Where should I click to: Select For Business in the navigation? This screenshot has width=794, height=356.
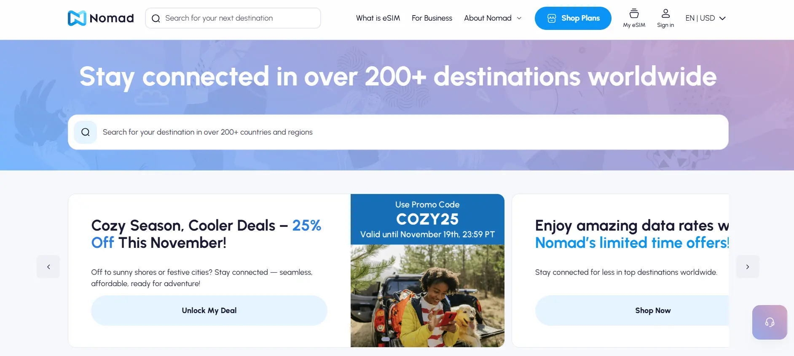pos(432,18)
